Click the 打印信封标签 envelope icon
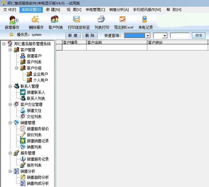This screenshot has width=209, height=187. point(77,19)
